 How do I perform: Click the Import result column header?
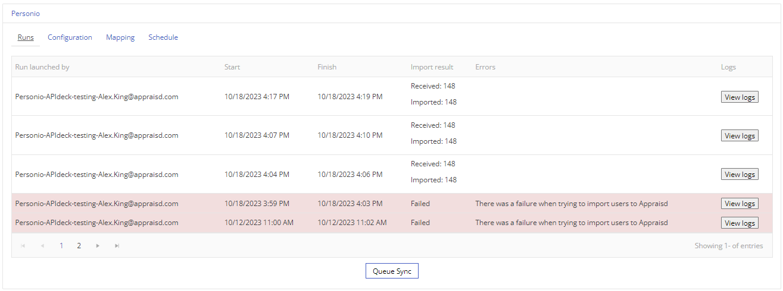coord(432,67)
